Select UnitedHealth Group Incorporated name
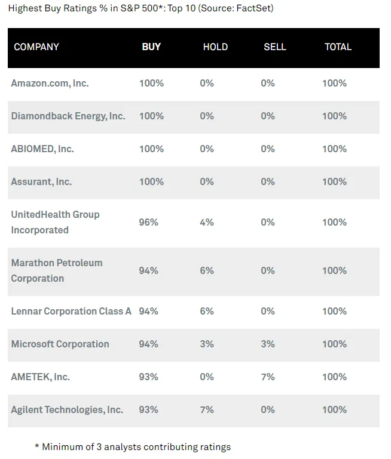Viewport: 391px width, 459px height. click(x=55, y=222)
